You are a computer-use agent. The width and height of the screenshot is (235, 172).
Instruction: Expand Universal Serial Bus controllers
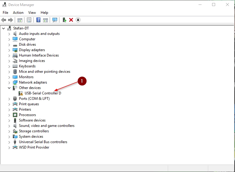click(9, 142)
